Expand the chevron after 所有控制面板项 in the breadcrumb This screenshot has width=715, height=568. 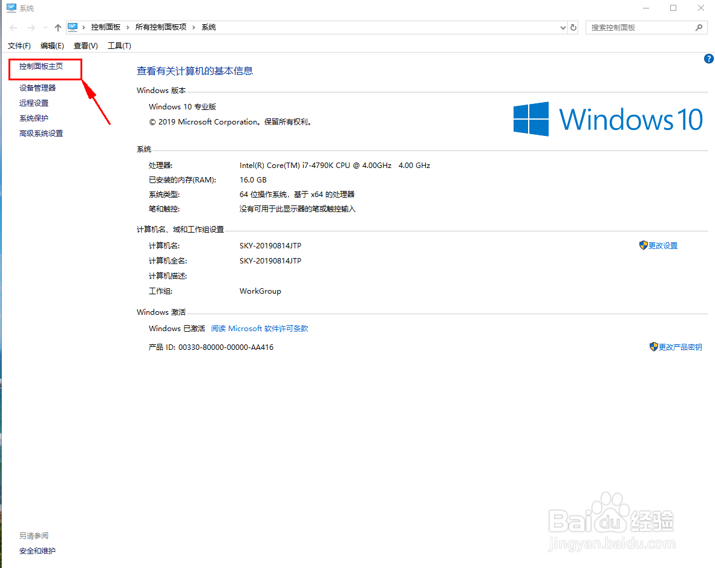(194, 27)
